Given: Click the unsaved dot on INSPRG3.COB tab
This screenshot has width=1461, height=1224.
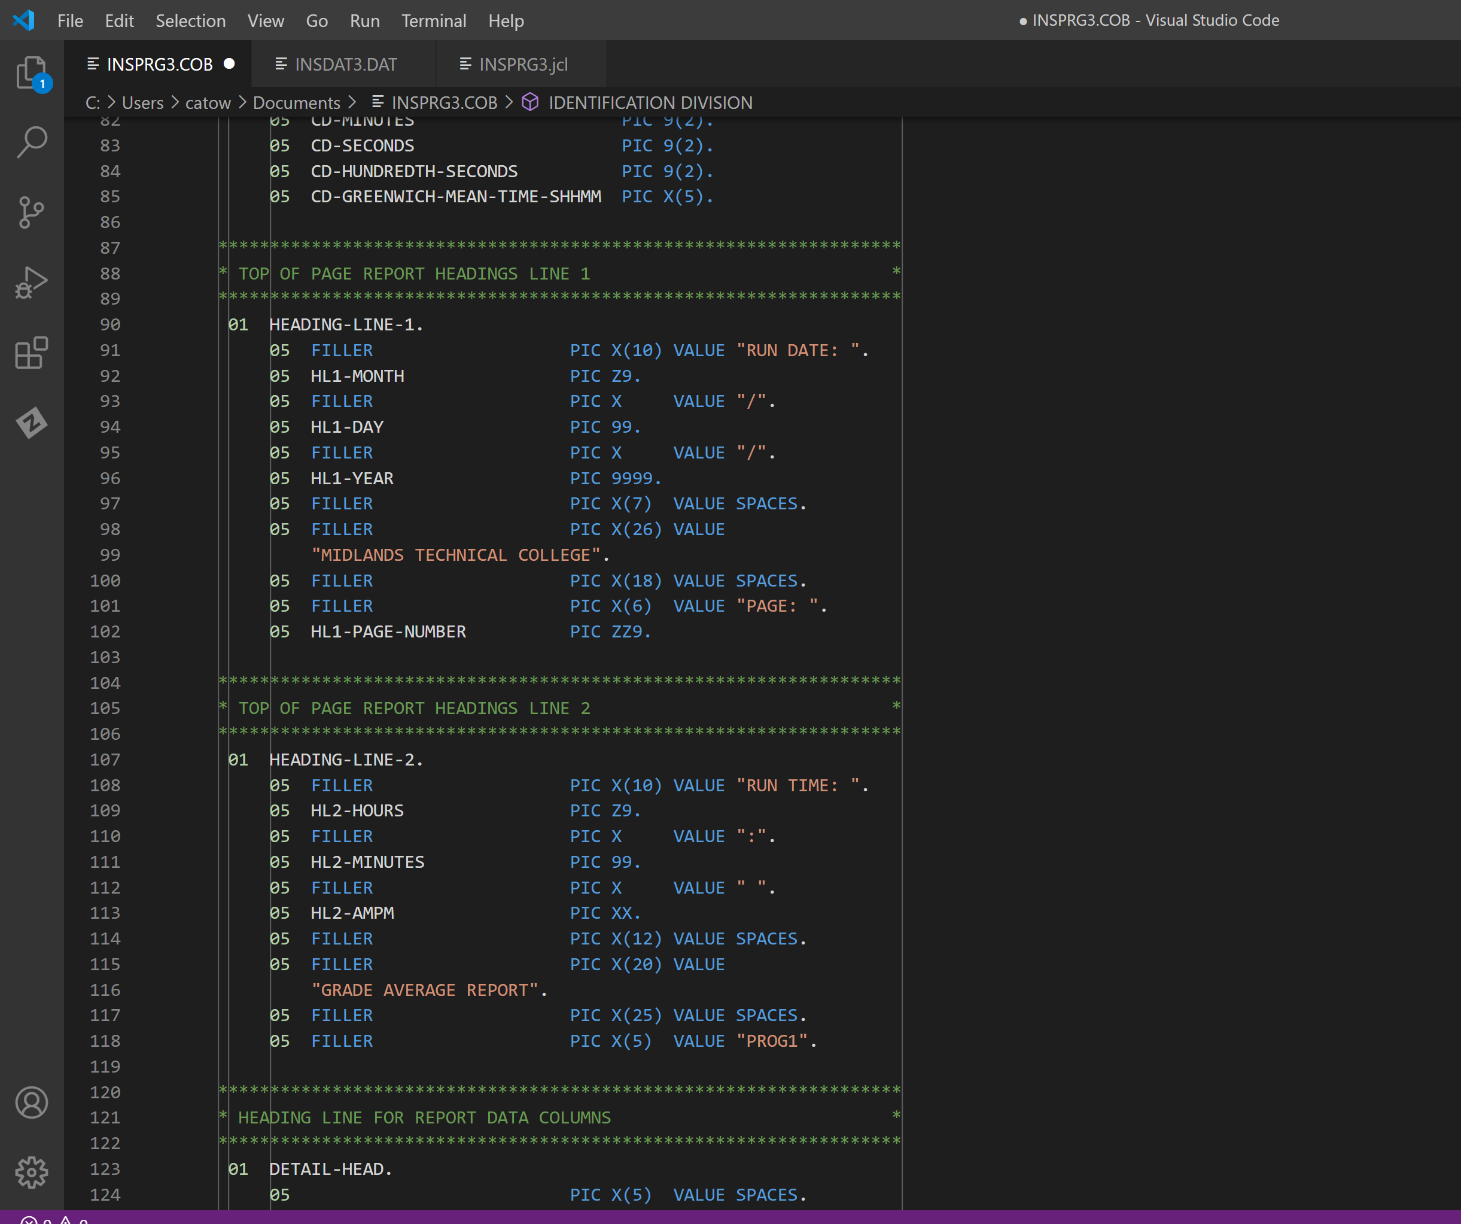Looking at the screenshot, I should (229, 64).
